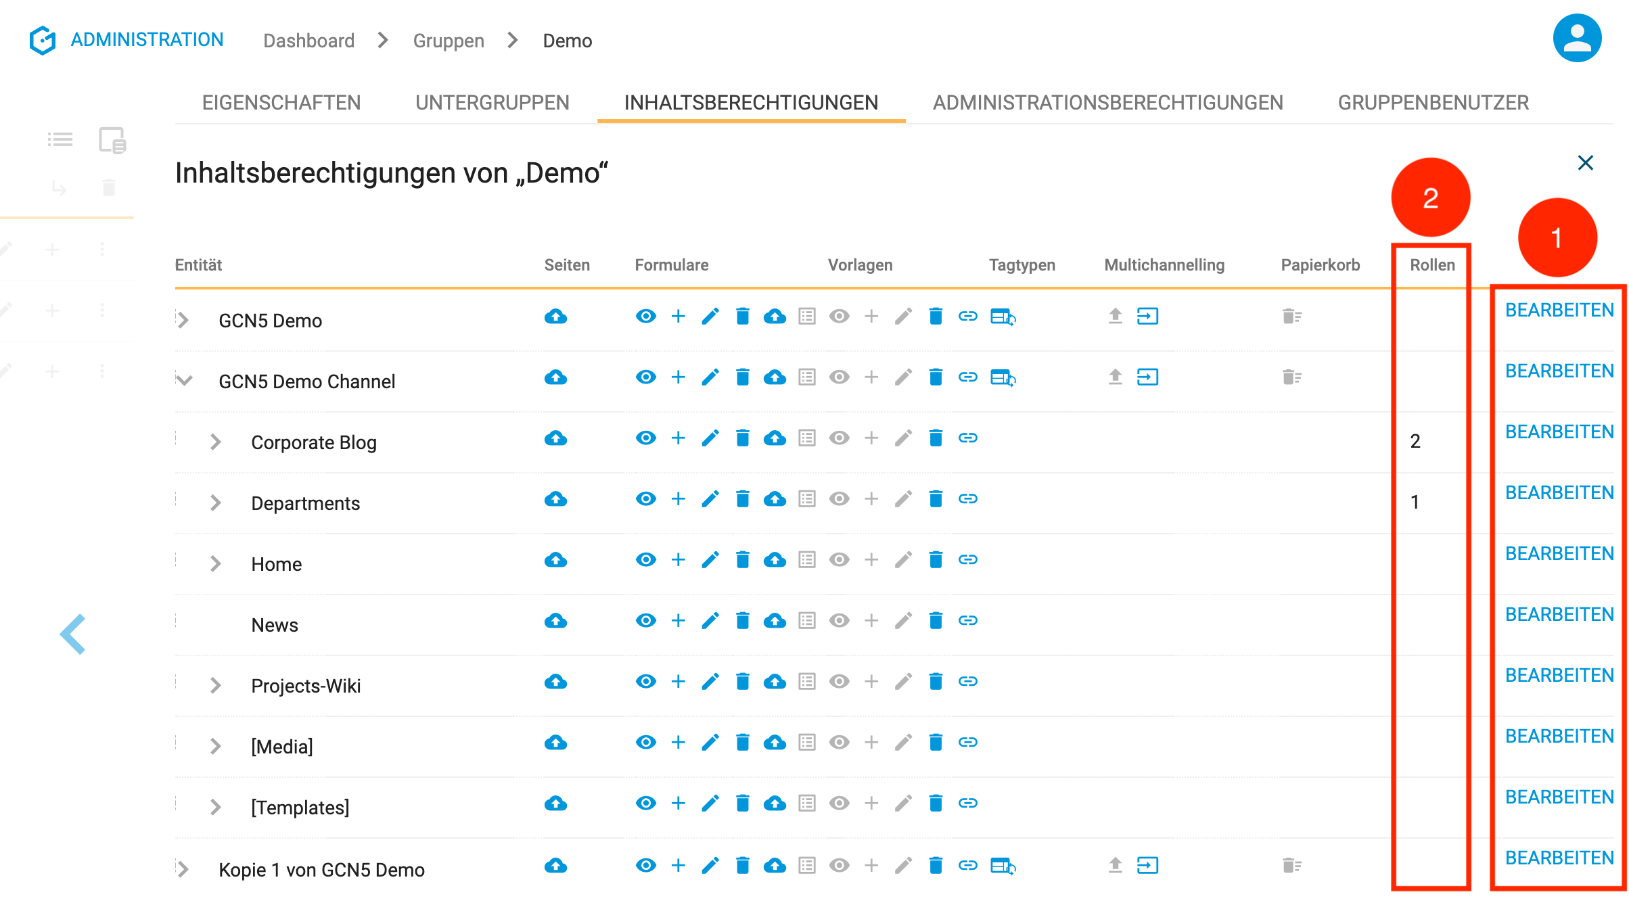Click publish cloud icon under Seiten for GCN5 Demo
1629x907 pixels.
click(x=555, y=317)
